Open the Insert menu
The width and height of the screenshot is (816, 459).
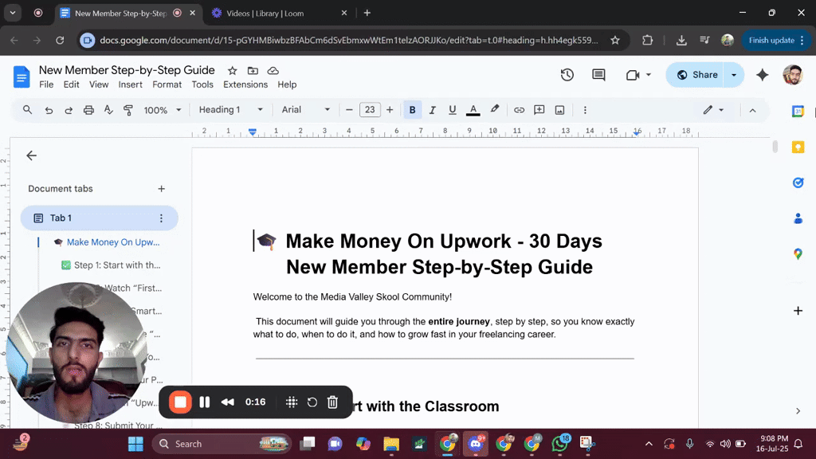click(130, 84)
